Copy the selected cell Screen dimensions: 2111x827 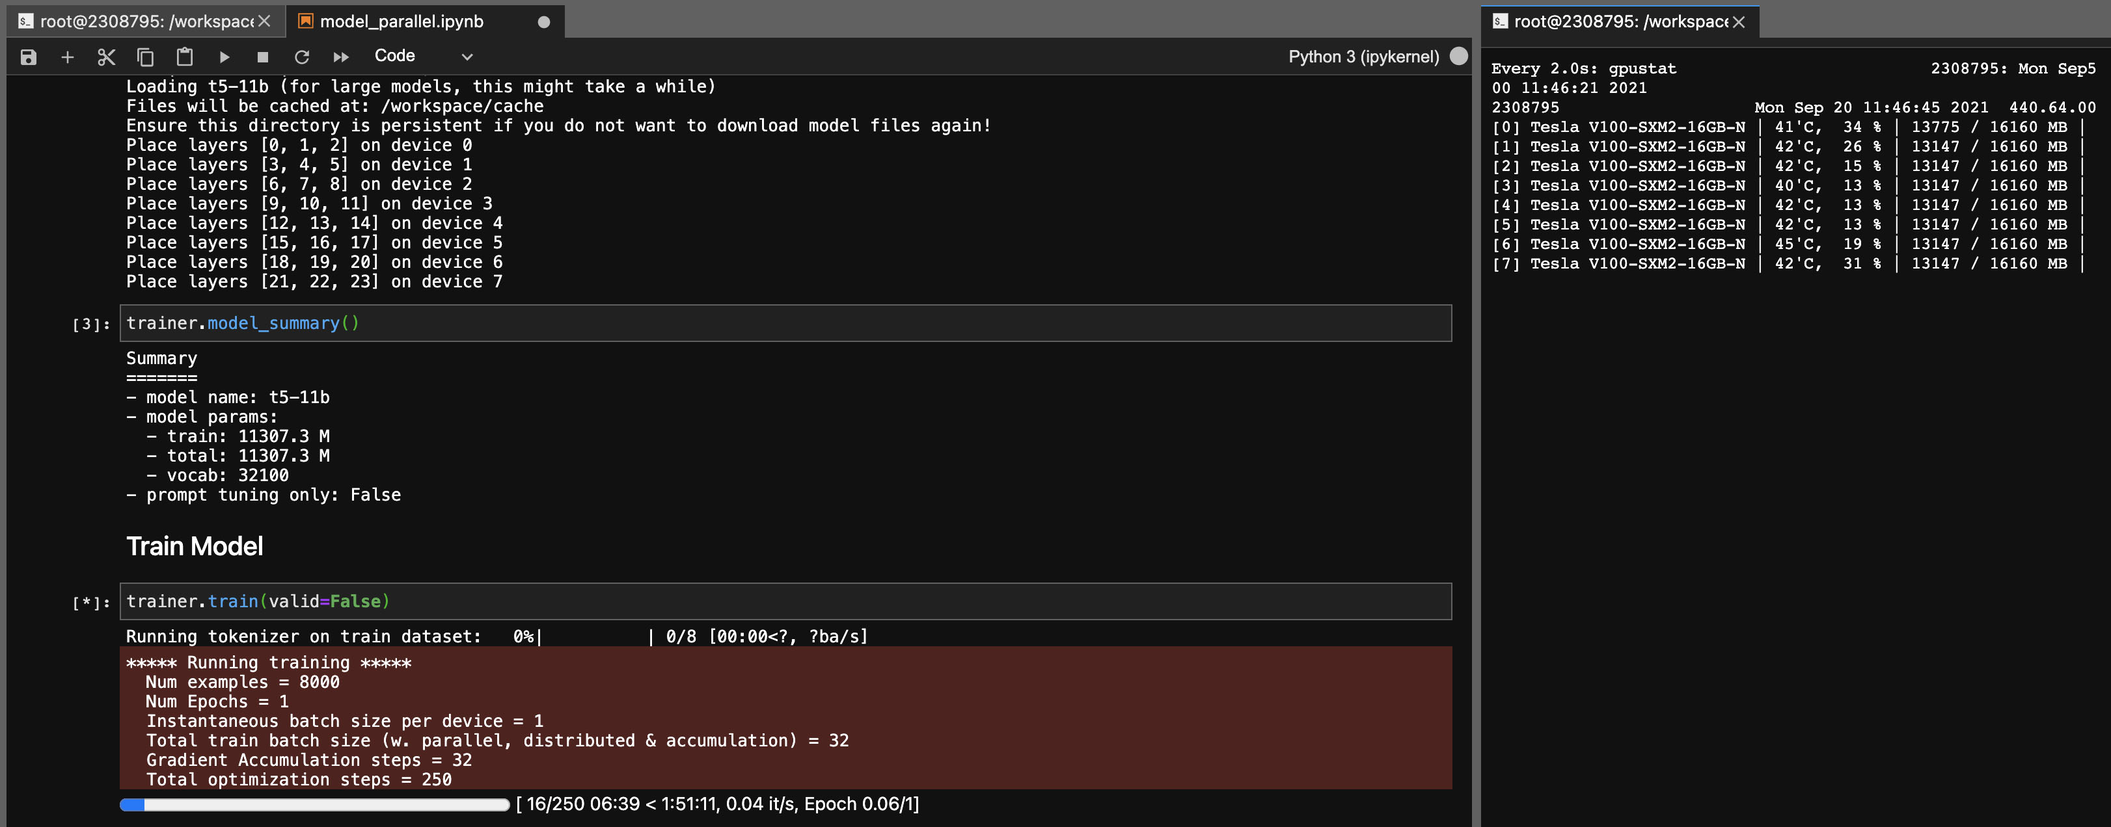coord(145,57)
